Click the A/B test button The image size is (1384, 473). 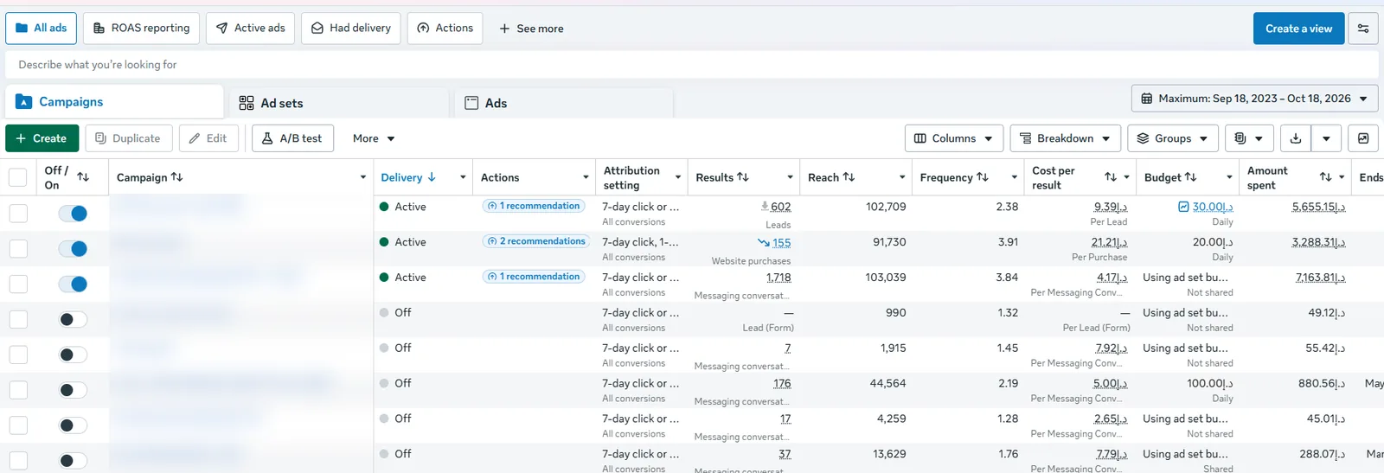click(292, 138)
